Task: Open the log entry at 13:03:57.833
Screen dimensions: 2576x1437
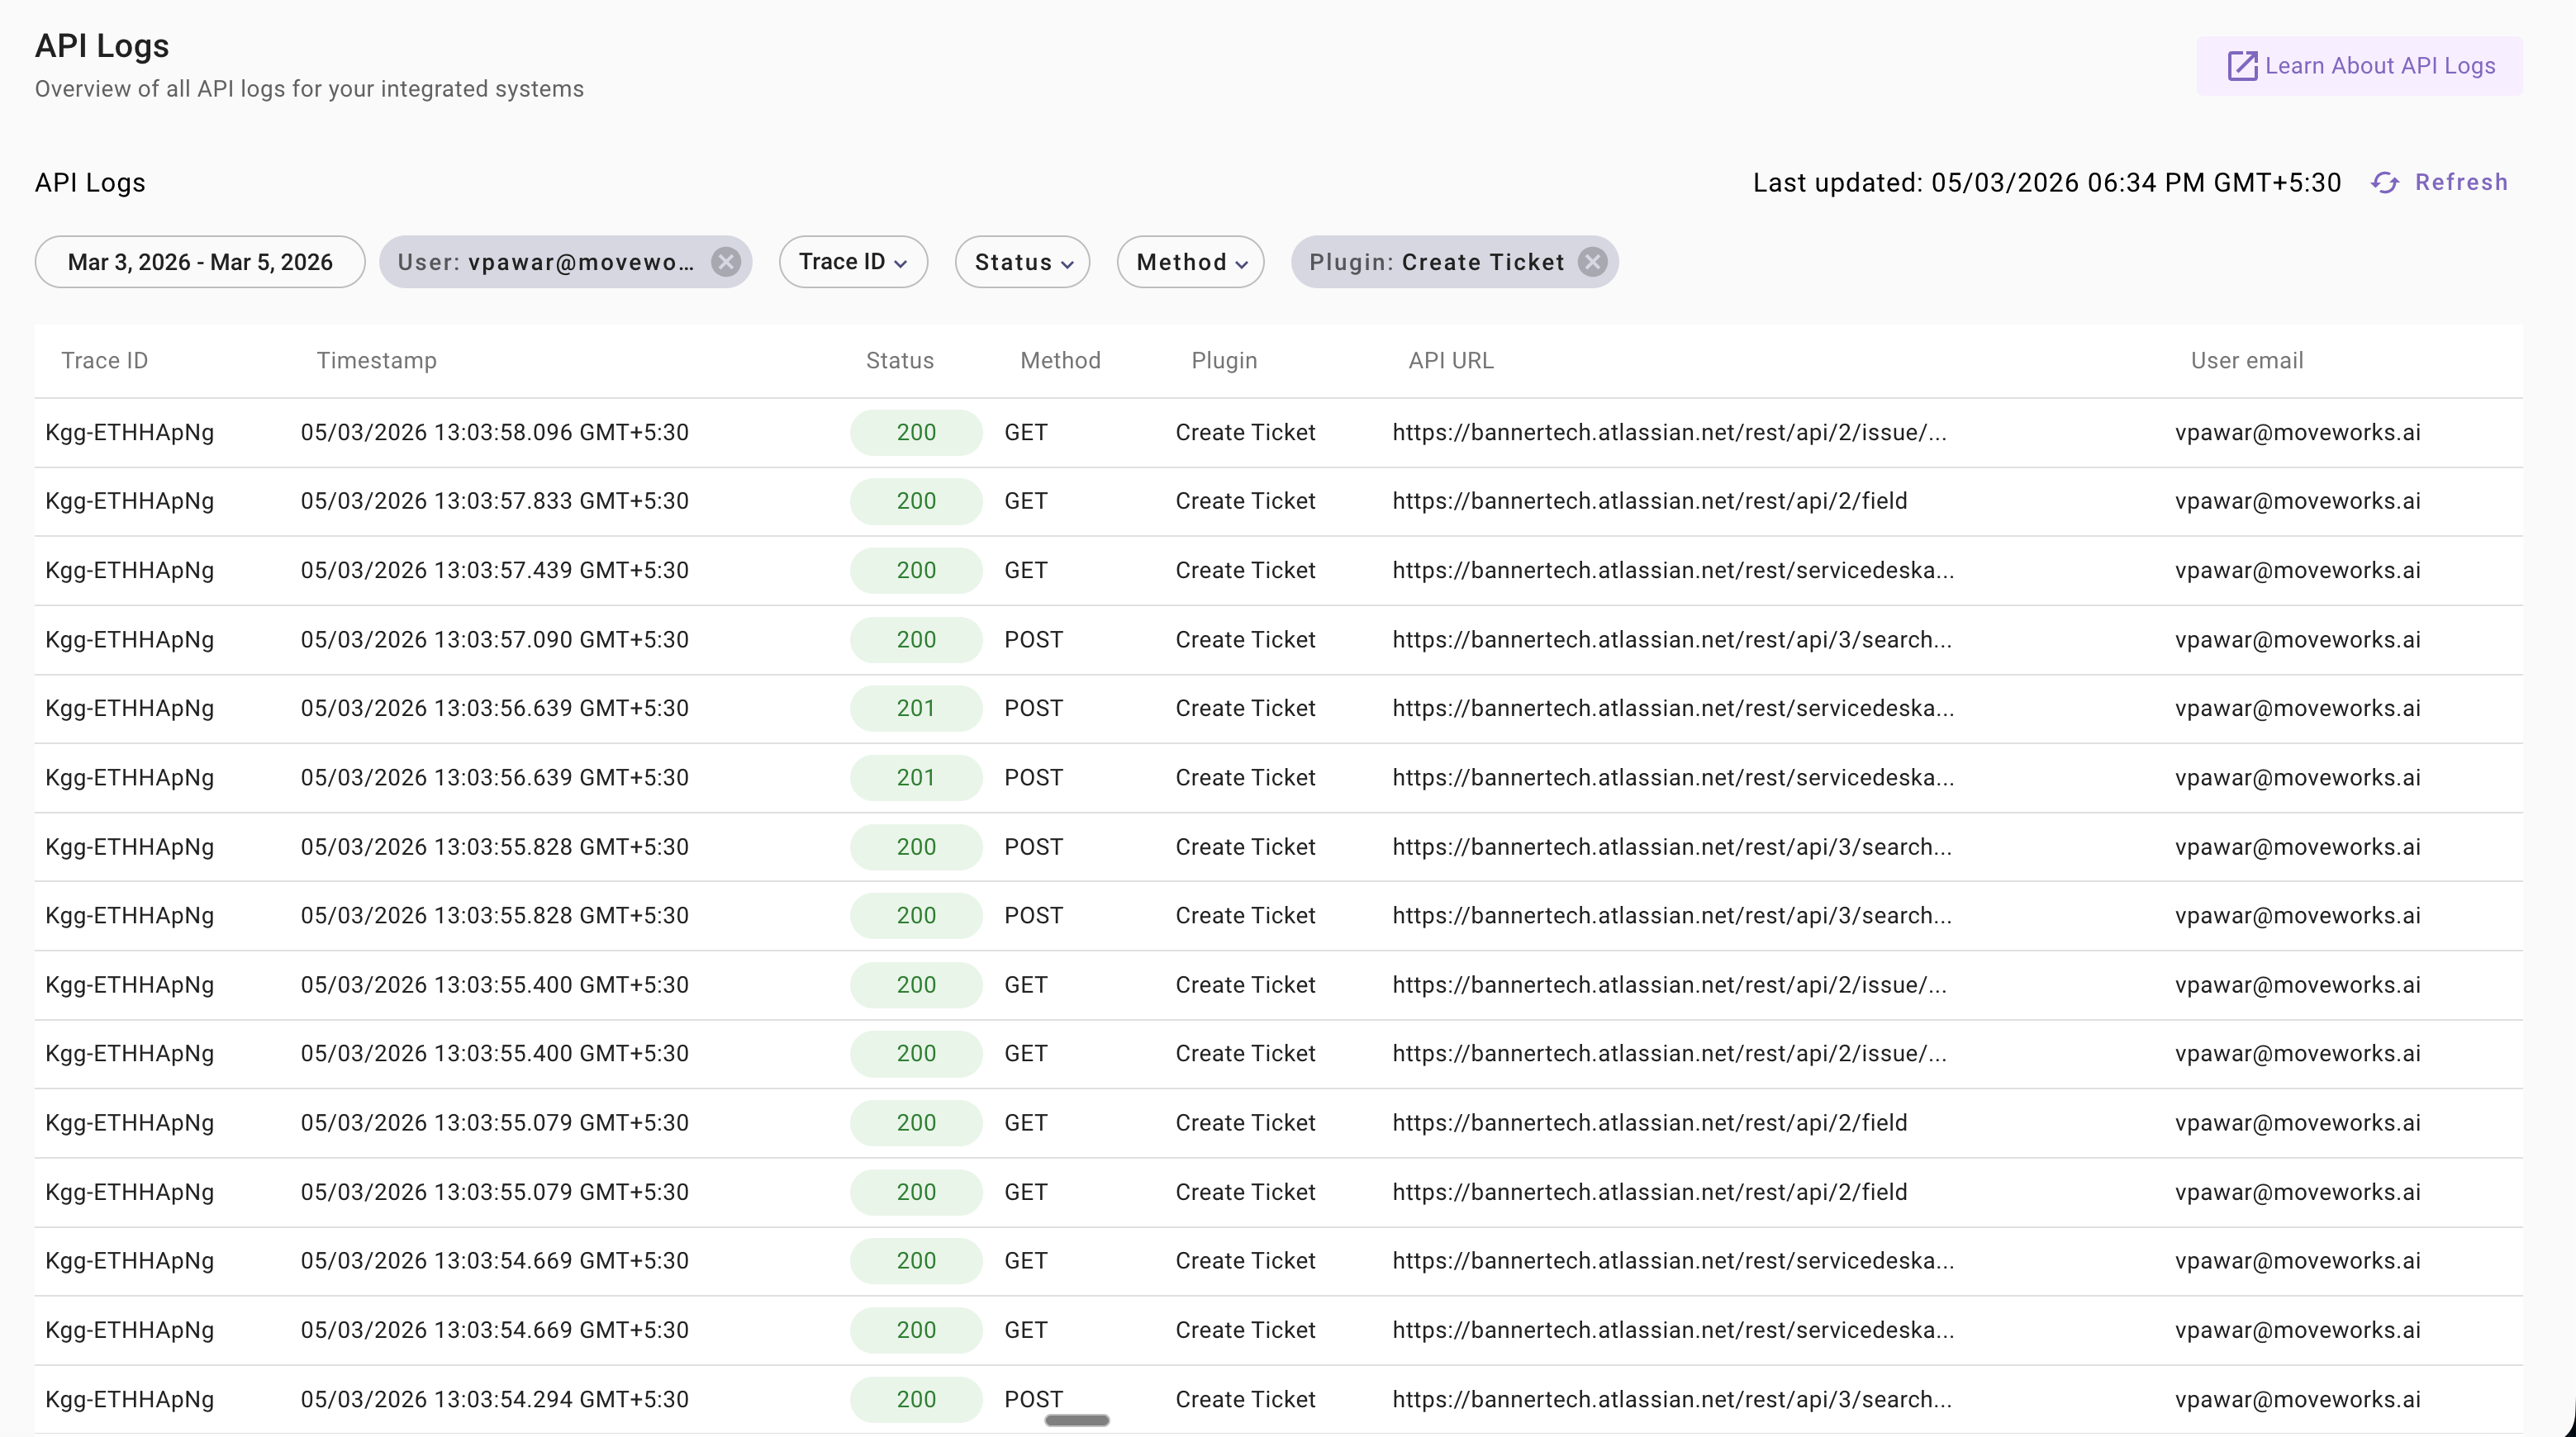Action: (494, 500)
